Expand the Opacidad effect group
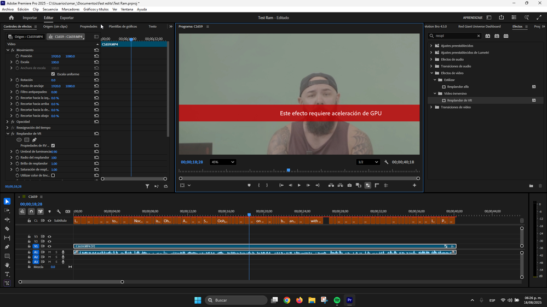 (8, 122)
